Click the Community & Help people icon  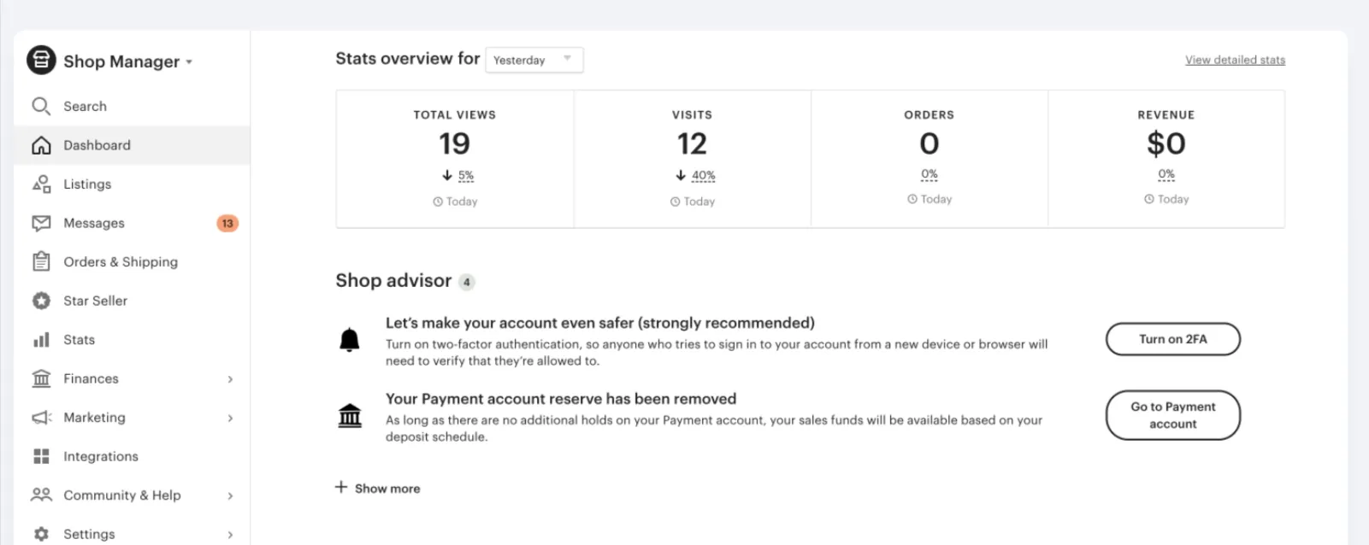41,495
